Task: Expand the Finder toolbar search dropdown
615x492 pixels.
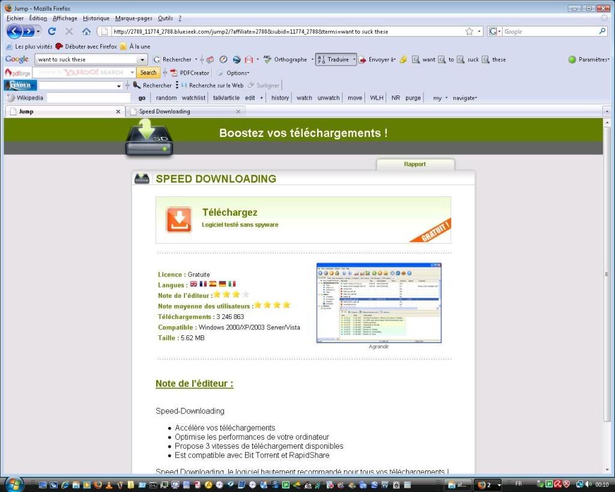Action: (118, 85)
